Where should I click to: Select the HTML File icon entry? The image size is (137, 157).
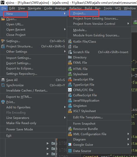coord(70,69)
